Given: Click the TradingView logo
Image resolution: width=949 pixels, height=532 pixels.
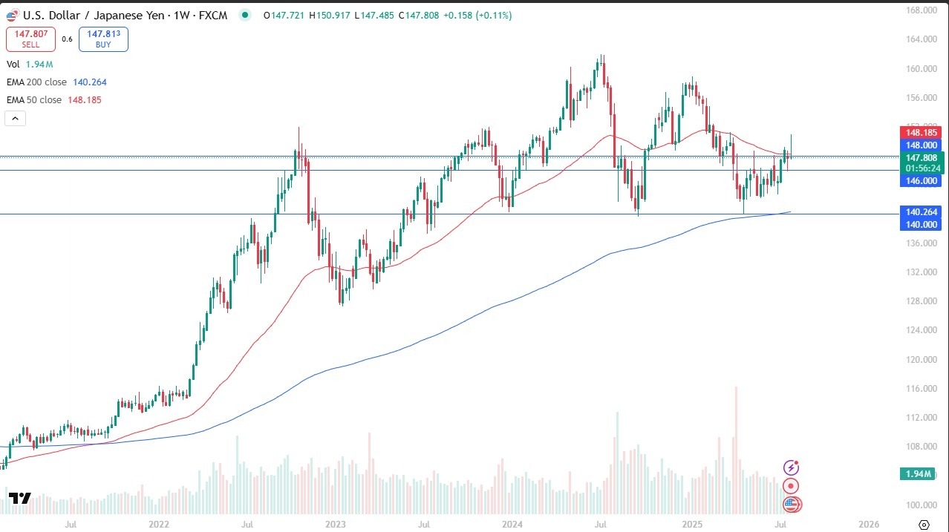Looking at the screenshot, I should (x=20, y=499).
